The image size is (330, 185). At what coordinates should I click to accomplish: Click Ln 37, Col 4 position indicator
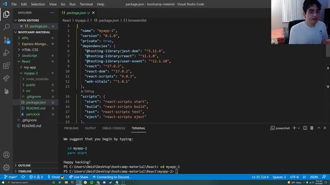coord(260,177)
